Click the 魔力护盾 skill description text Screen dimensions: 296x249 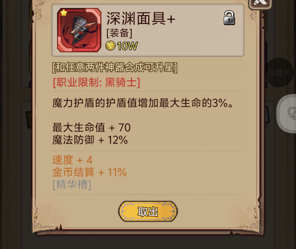click(x=143, y=103)
